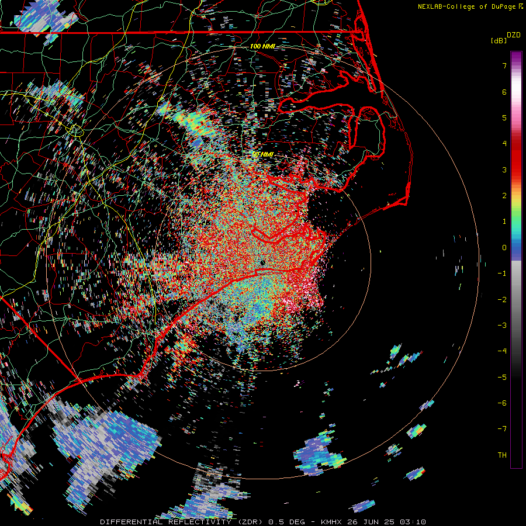Viewport: 526px width, 526px height.
Task: Click the -2 tick label on the color scale
Action: 502,300
